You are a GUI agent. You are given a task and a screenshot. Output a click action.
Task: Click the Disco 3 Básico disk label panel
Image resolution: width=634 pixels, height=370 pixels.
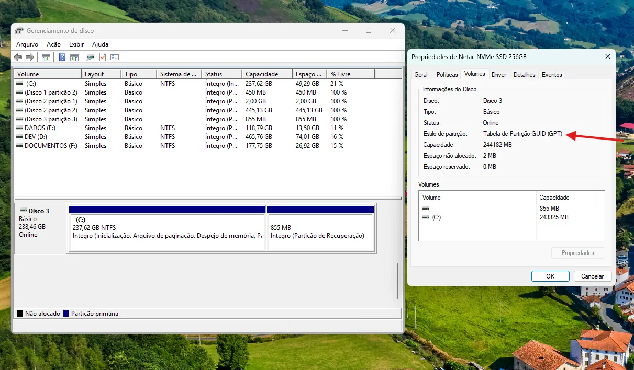pyautogui.click(x=41, y=228)
